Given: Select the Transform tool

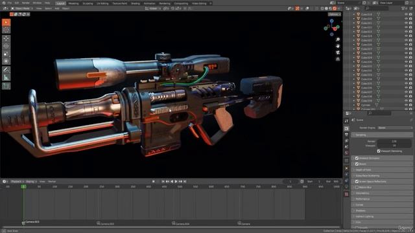Looking at the screenshot, I should pos(6,61).
